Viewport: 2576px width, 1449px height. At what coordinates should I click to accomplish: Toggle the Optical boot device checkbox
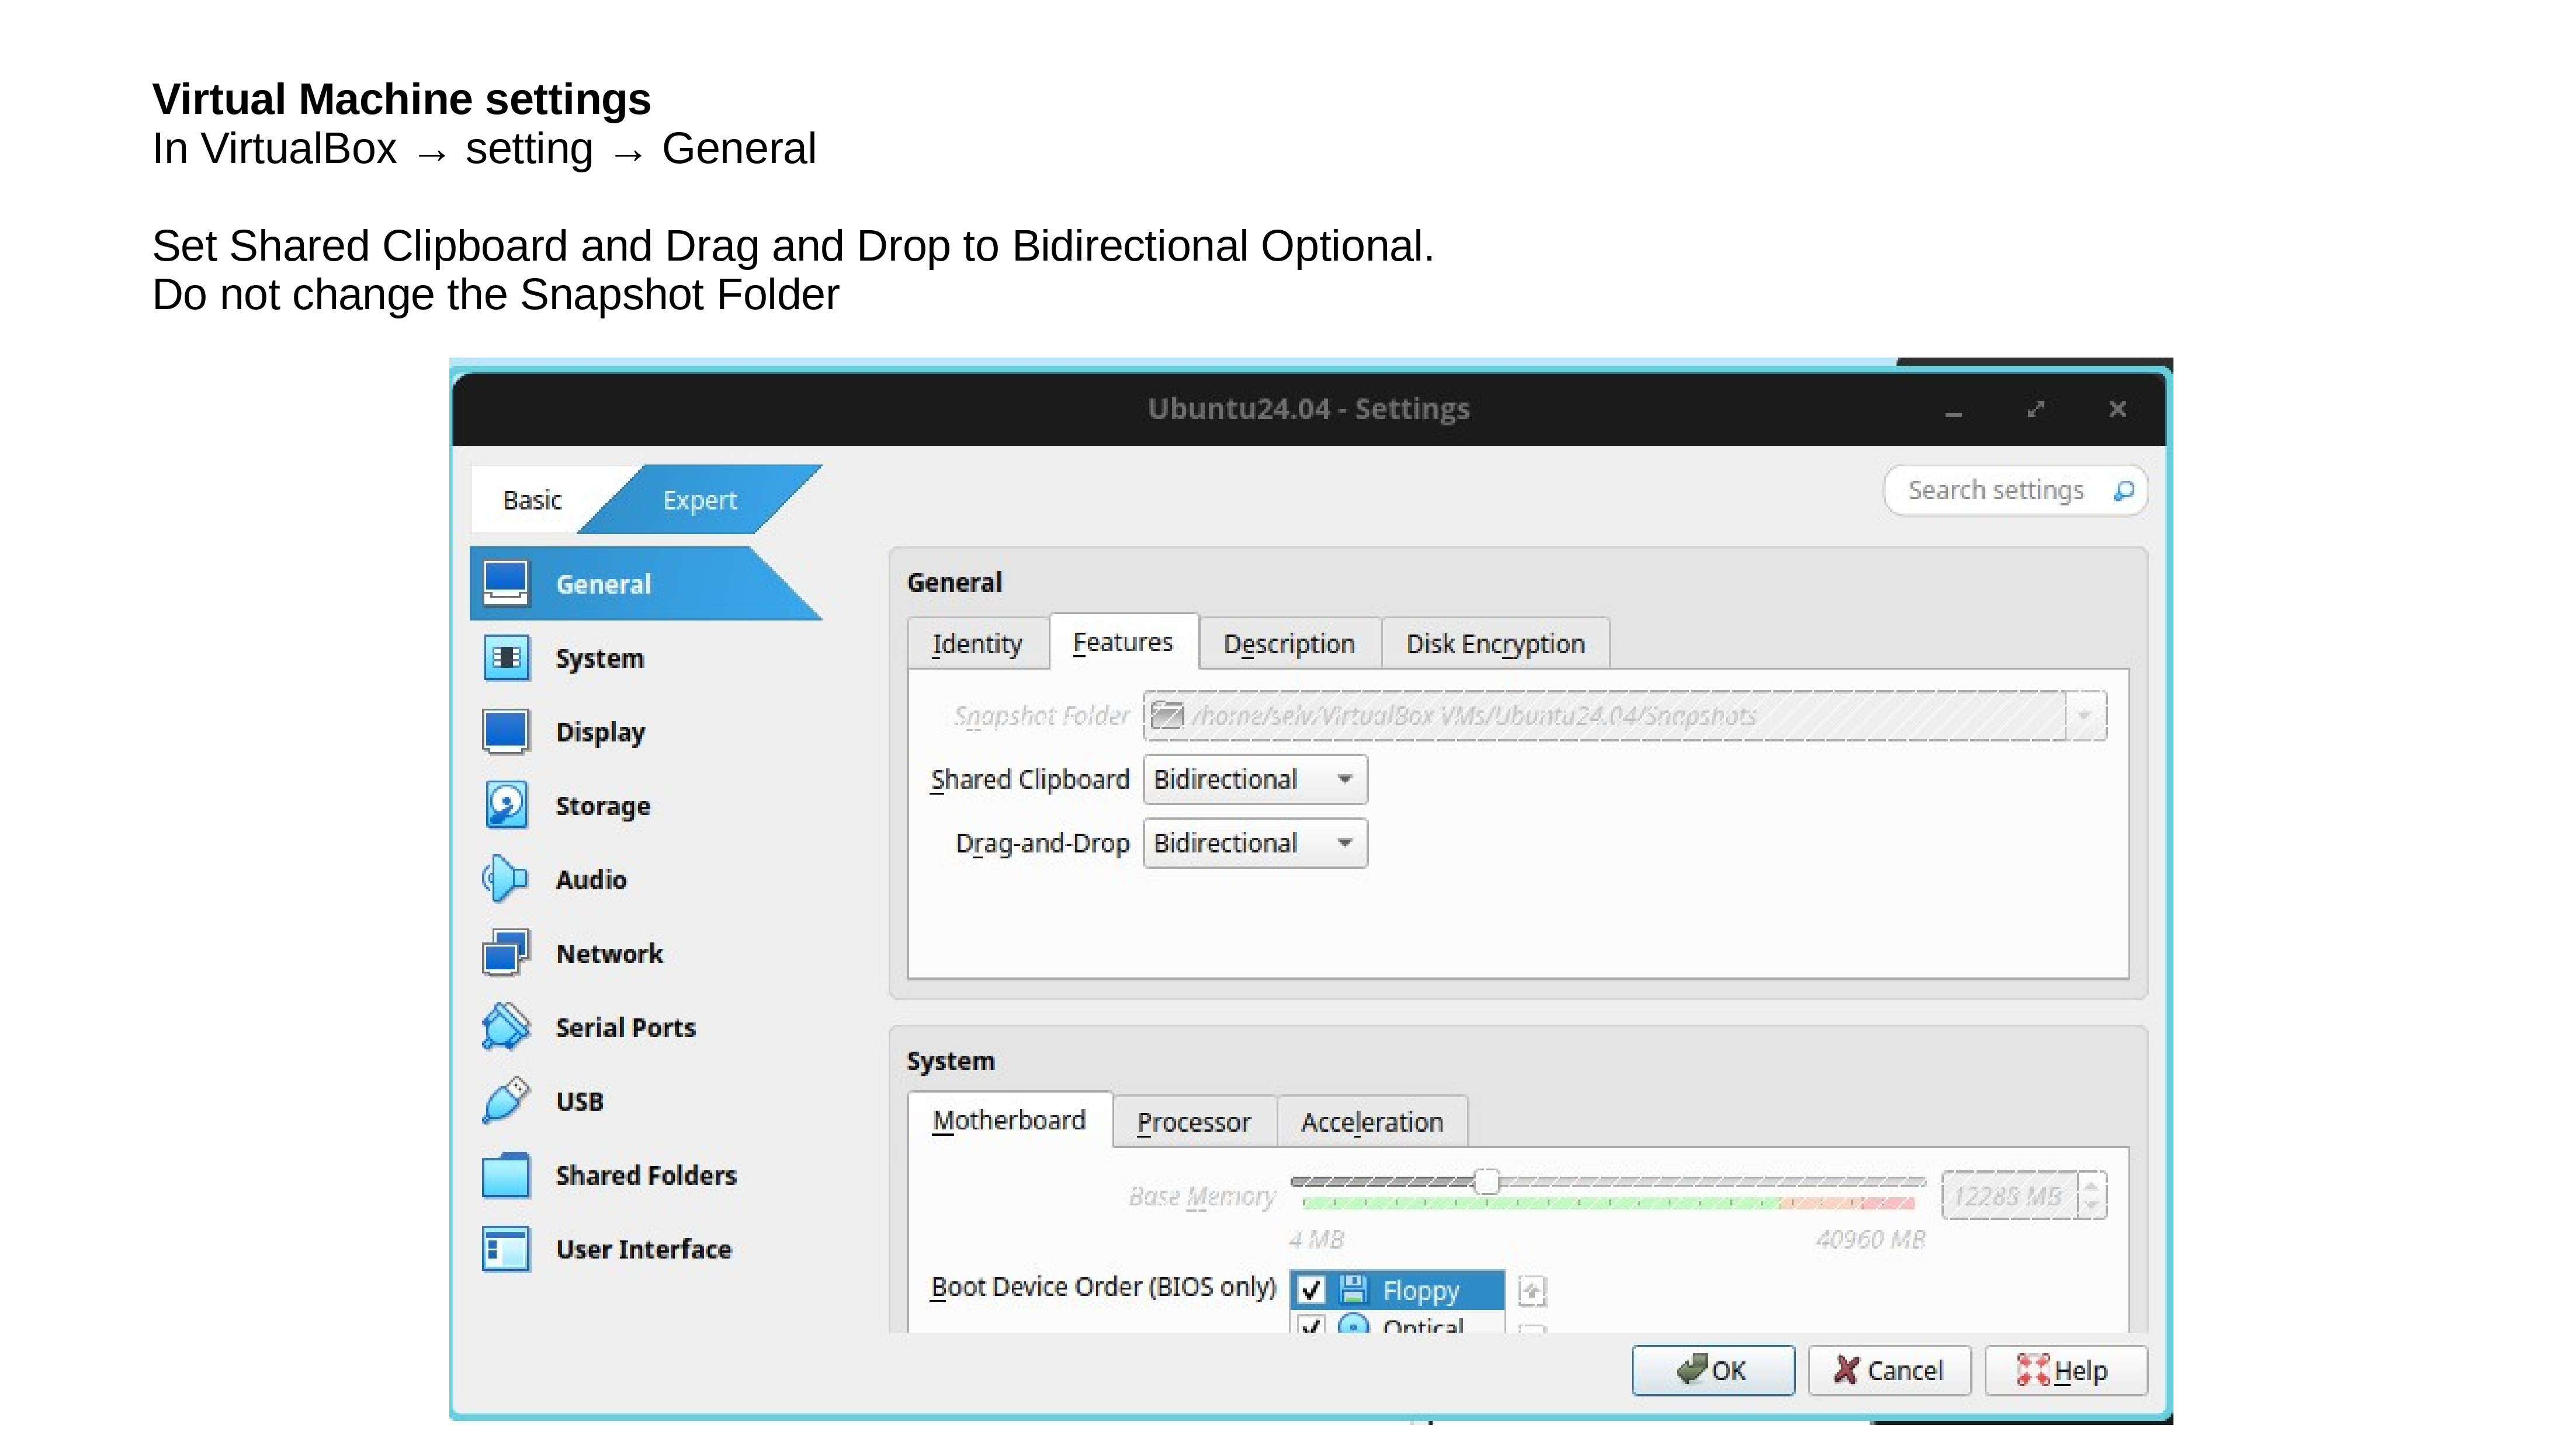point(1311,1326)
